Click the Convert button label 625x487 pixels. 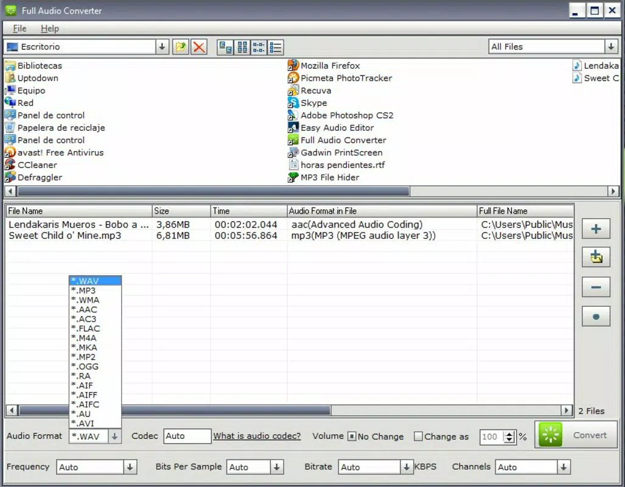coord(590,435)
